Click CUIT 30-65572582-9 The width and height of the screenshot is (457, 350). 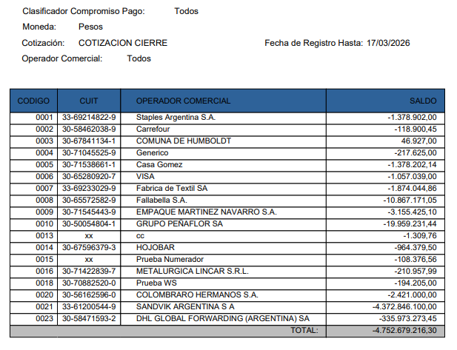tap(89, 200)
